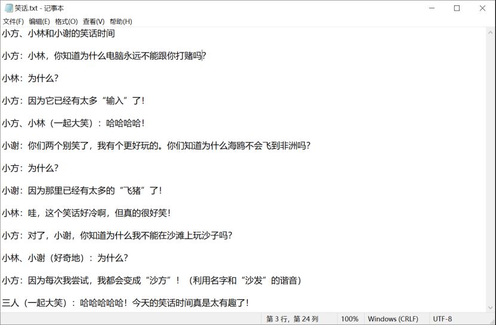This screenshot has width=496, height=325.
Task: Click the line 小方：为什么？
Action: coord(30,168)
